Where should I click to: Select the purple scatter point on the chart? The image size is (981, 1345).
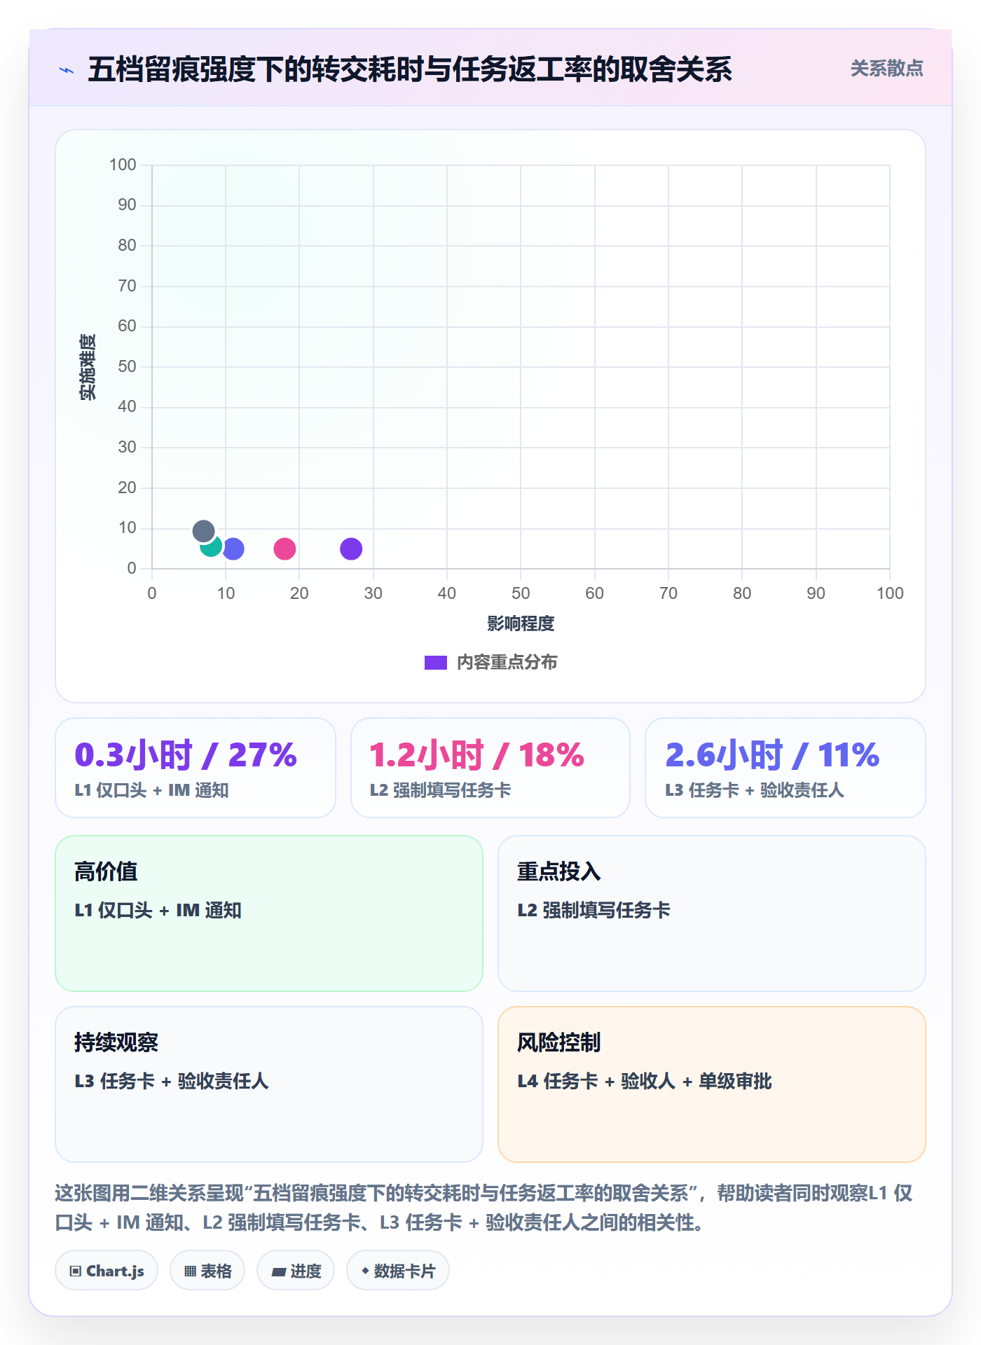pos(351,549)
